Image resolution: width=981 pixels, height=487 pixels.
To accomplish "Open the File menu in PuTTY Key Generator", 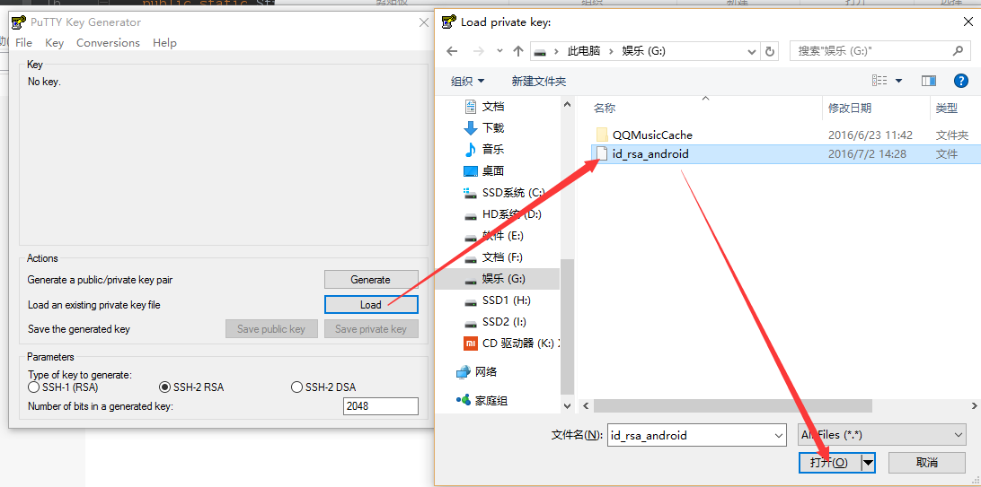I will coord(23,42).
